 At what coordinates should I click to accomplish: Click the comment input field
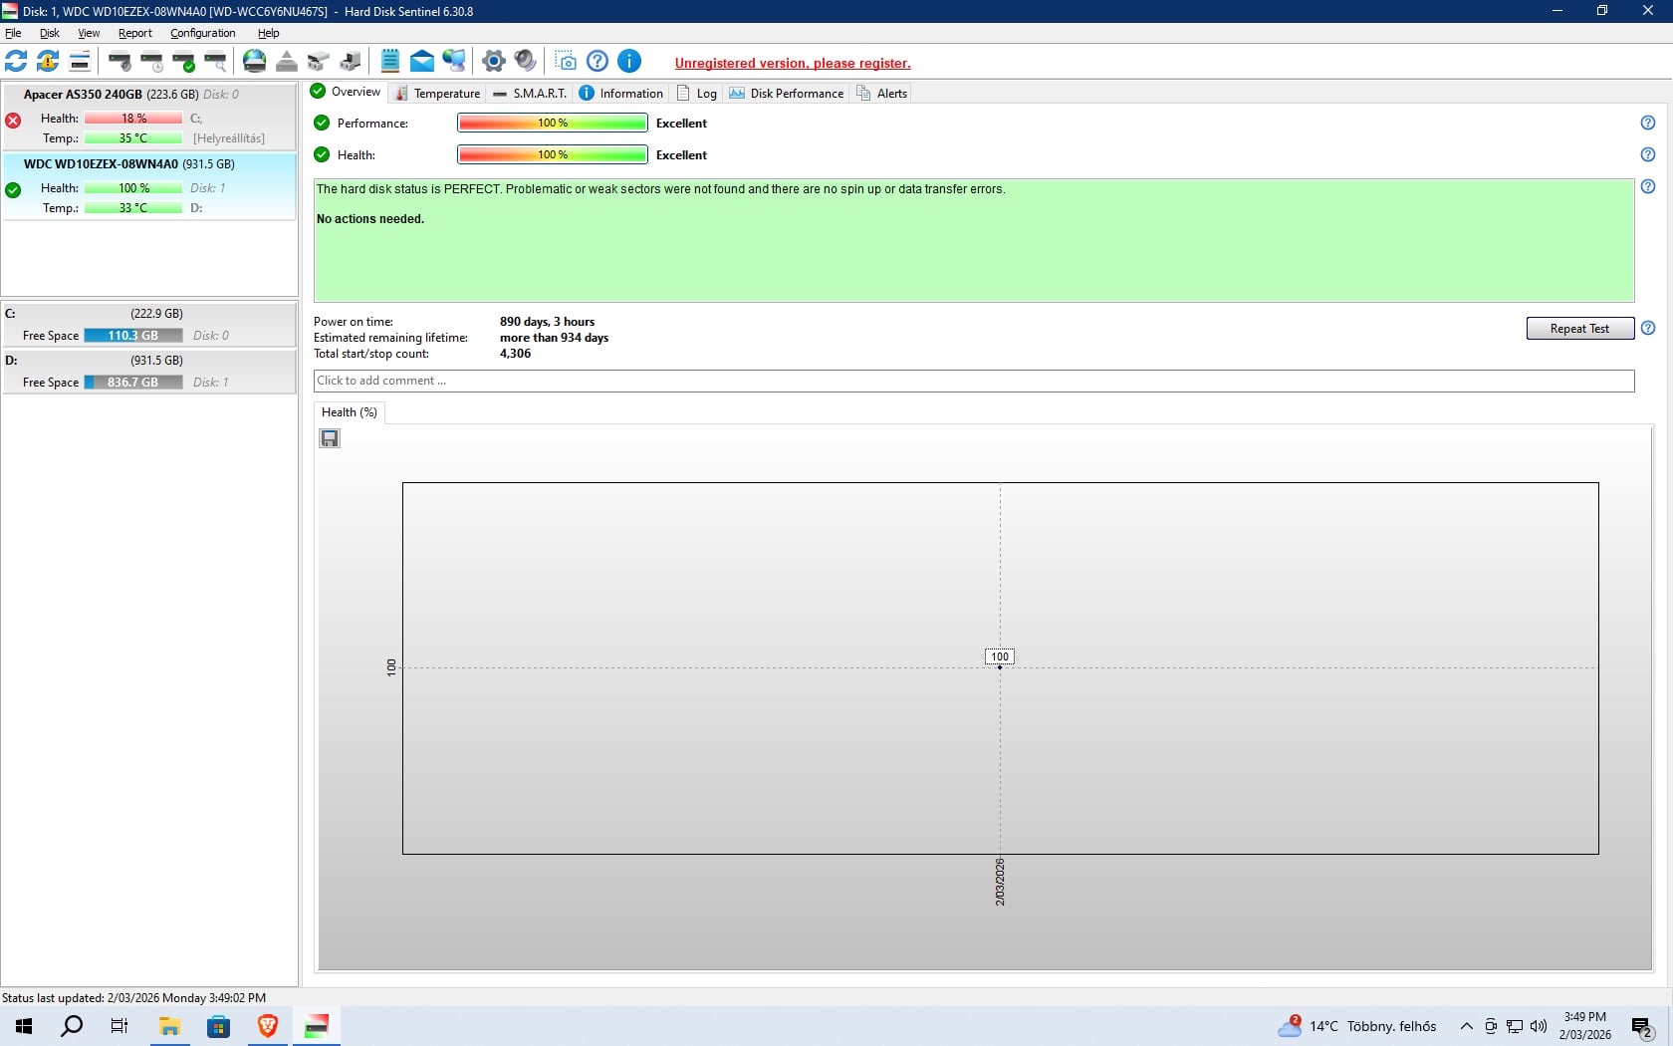point(974,381)
